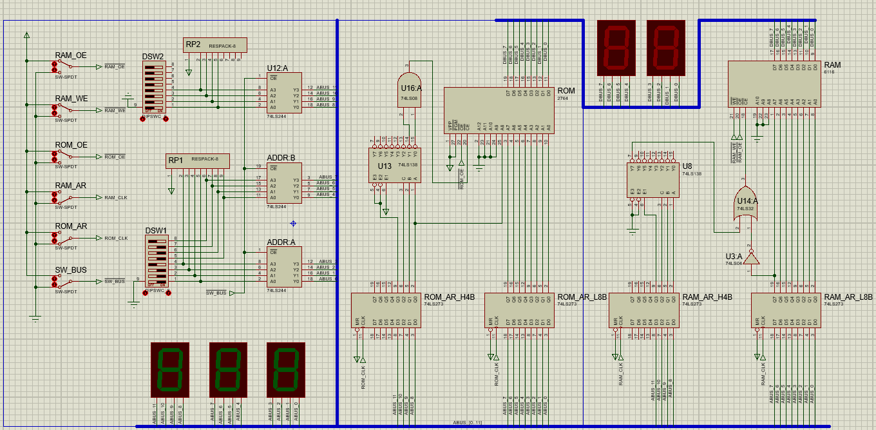876x430 pixels.
Task: Select the U3:A 74LS04 inverter
Action: point(751,258)
